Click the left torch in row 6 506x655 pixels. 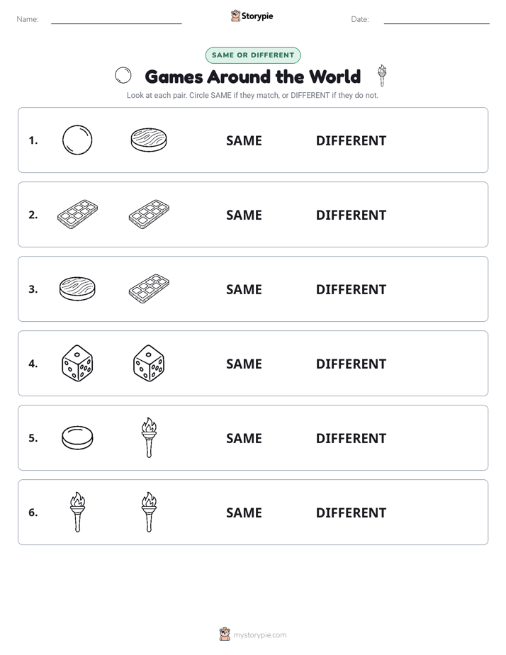(77, 512)
